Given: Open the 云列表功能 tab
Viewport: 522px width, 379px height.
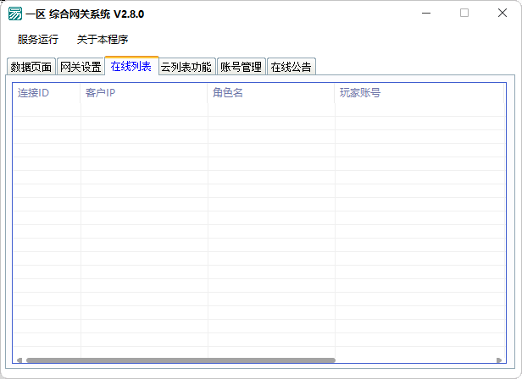Looking at the screenshot, I should tap(186, 67).
